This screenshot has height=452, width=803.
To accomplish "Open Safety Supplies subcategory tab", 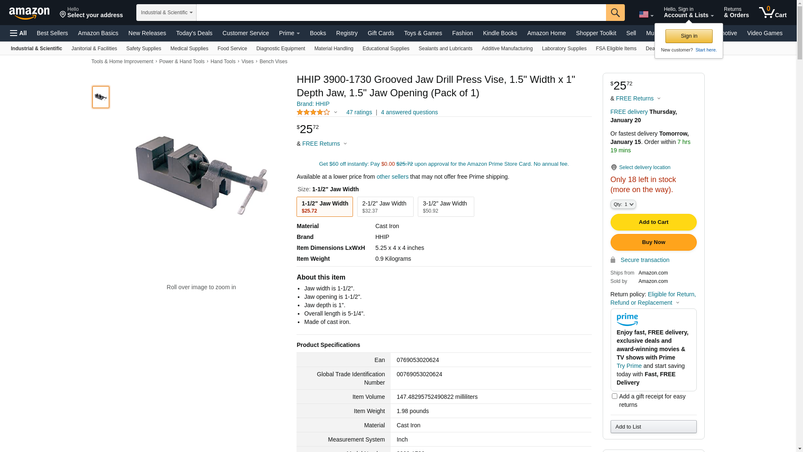I will (143, 49).
